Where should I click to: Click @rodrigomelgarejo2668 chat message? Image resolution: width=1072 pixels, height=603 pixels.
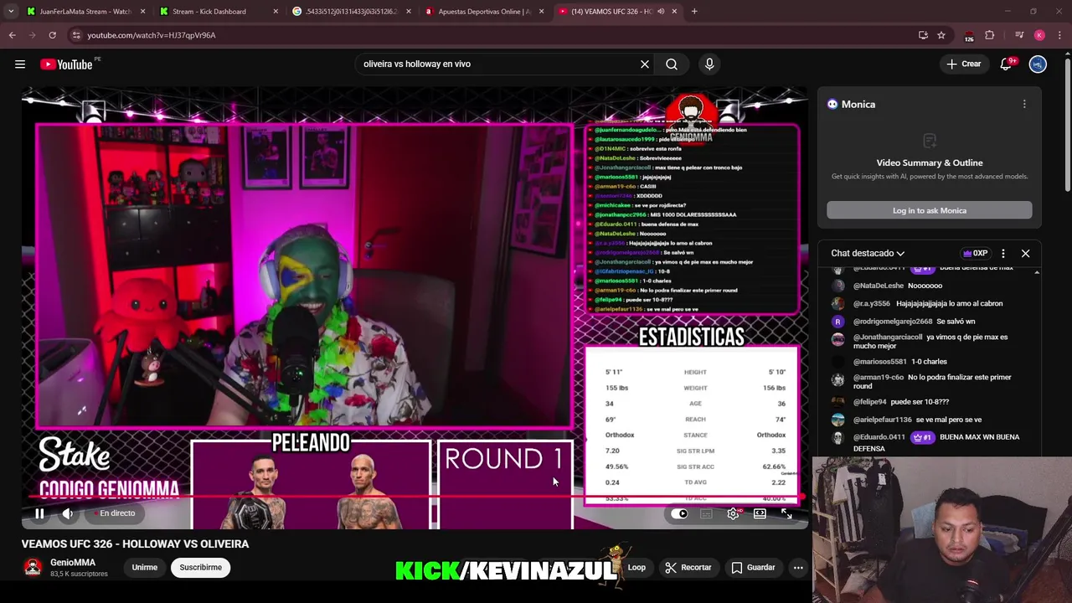[915, 322]
